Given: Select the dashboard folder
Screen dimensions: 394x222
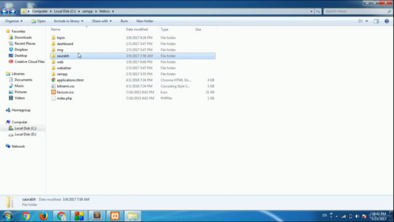Looking at the screenshot, I should click(x=65, y=44).
